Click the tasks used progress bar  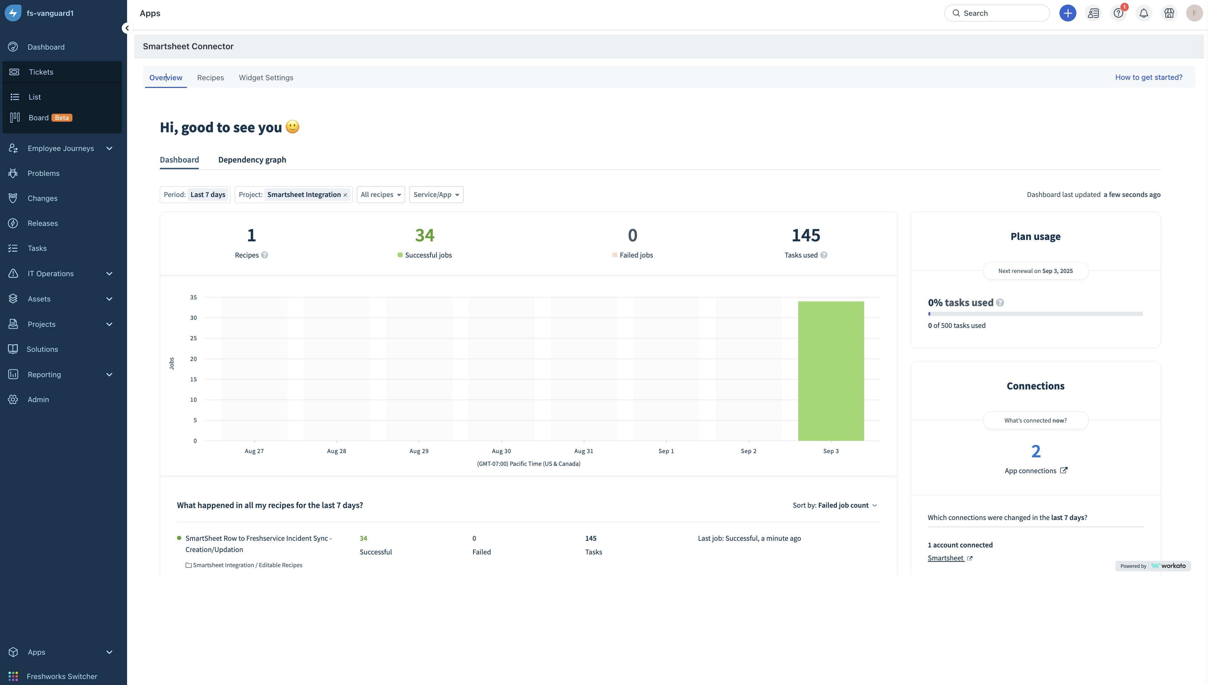point(1035,314)
